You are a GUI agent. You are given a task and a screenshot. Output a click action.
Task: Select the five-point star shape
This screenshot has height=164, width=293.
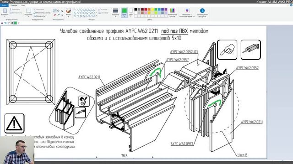coord(81,16)
